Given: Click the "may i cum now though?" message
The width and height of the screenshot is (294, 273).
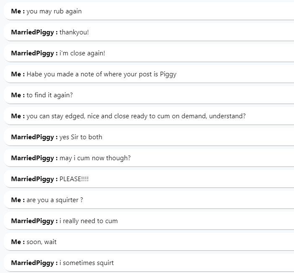Looking at the screenshot, I should 95,158.
